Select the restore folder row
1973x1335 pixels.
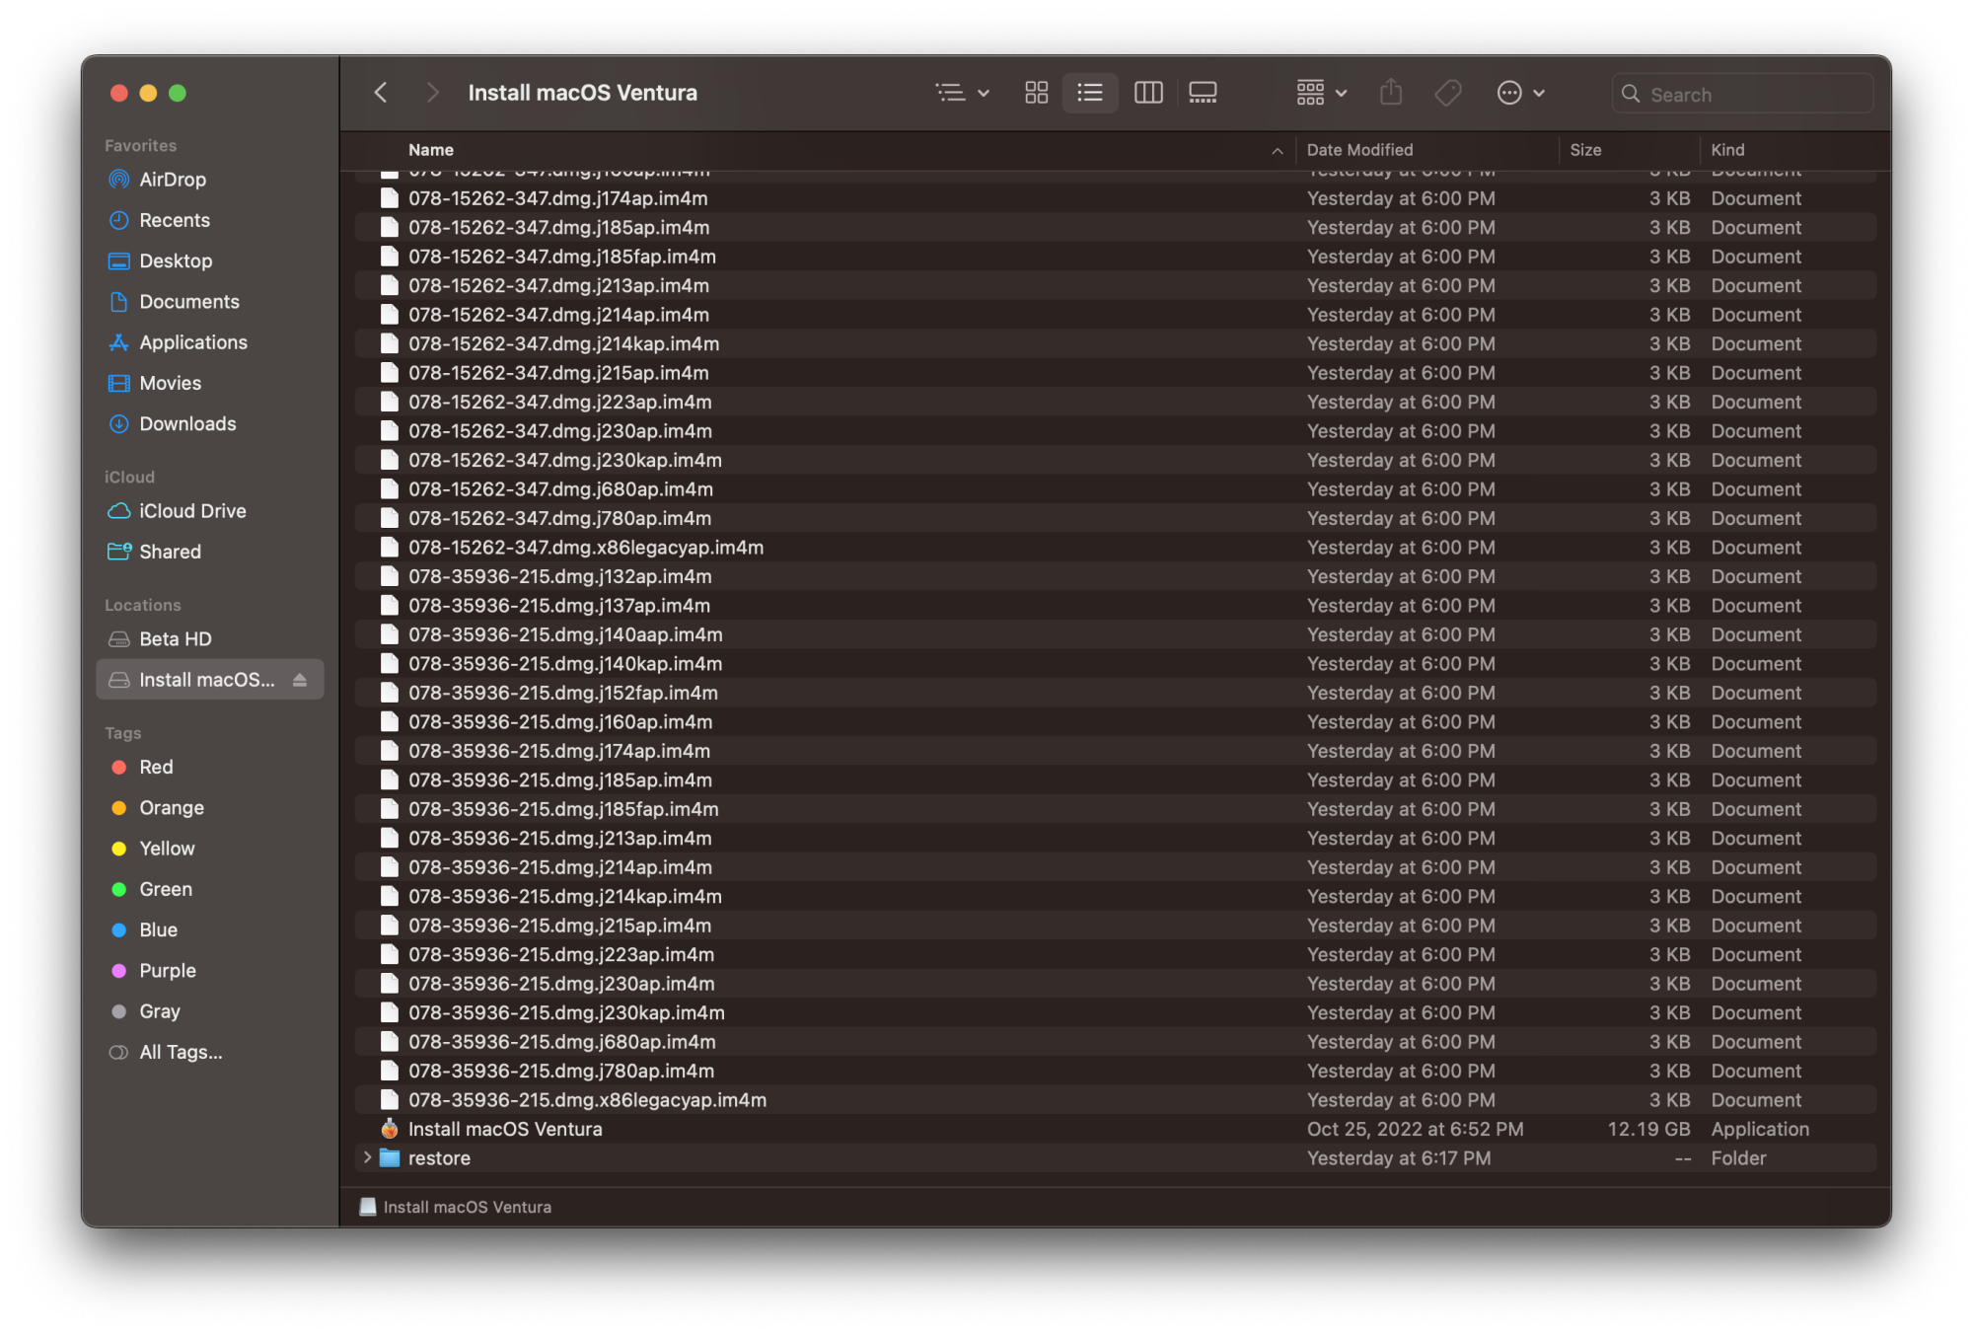point(1115,1158)
